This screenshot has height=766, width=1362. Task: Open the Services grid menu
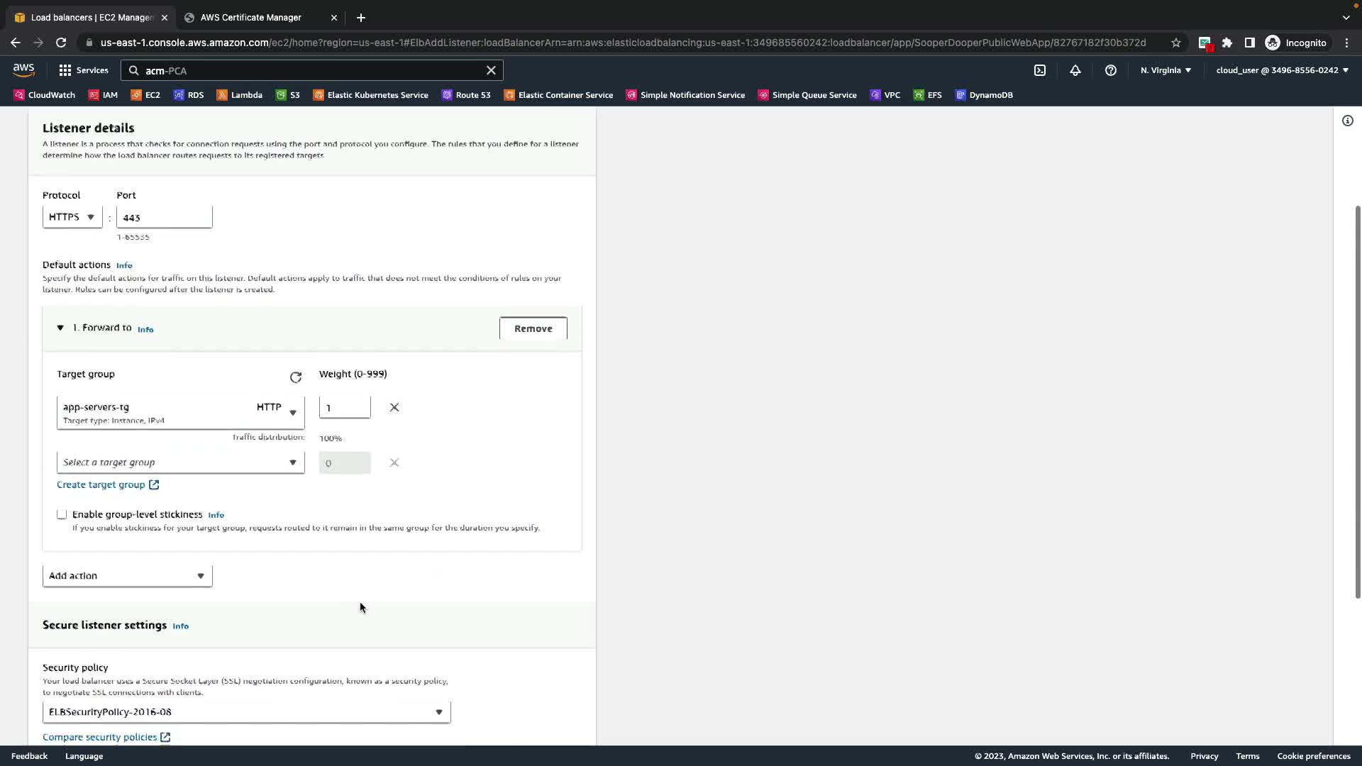click(84, 70)
